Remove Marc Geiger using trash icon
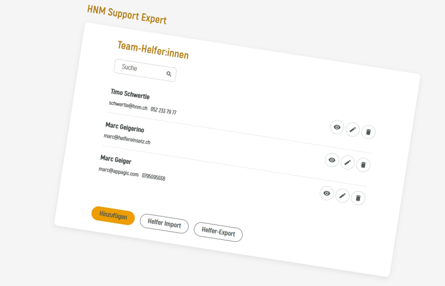The width and height of the screenshot is (445, 286). pyautogui.click(x=358, y=198)
